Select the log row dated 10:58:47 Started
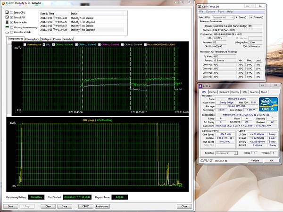This screenshot has height=212, width=283. pyautogui.click(x=82, y=26)
